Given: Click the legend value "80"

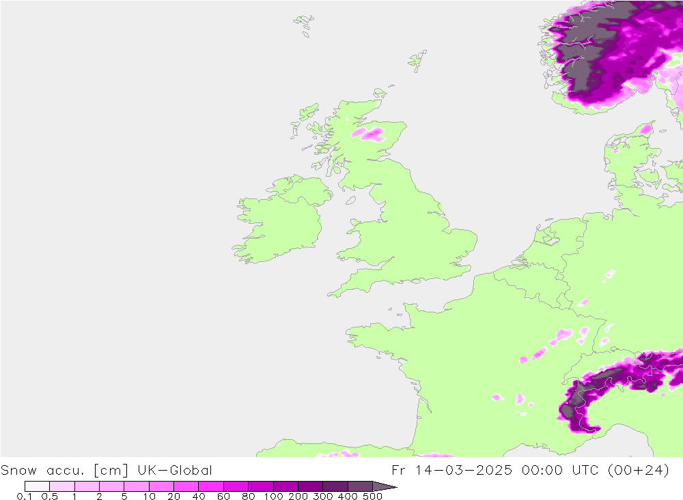Looking at the screenshot, I should pyautogui.click(x=249, y=497).
